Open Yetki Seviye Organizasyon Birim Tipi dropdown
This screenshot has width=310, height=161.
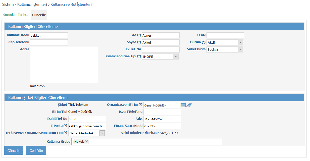pos(102,133)
